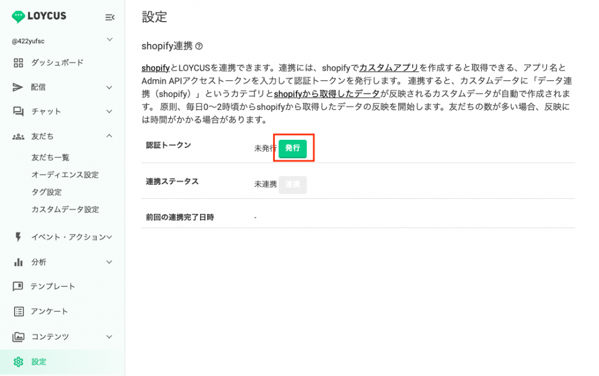Image resolution: width=599 pixels, height=376 pixels.
Task: Click the イベント・アクション sidebar label
Action: click(x=69, y=237)
